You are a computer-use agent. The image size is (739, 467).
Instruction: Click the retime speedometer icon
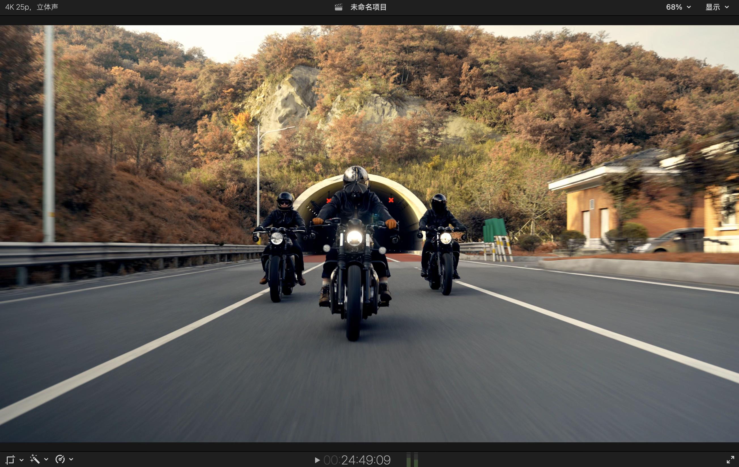coord(60,459)
